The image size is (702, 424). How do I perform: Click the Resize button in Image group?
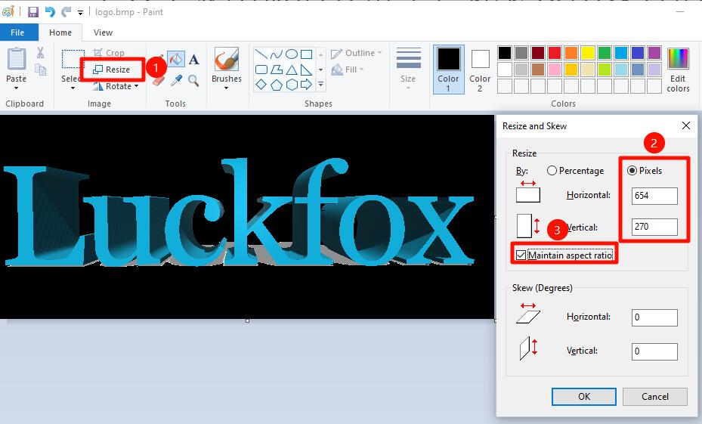click(x=112, y=70)
